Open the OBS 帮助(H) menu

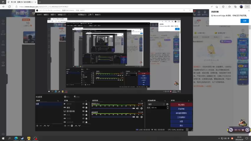(98, 14)
